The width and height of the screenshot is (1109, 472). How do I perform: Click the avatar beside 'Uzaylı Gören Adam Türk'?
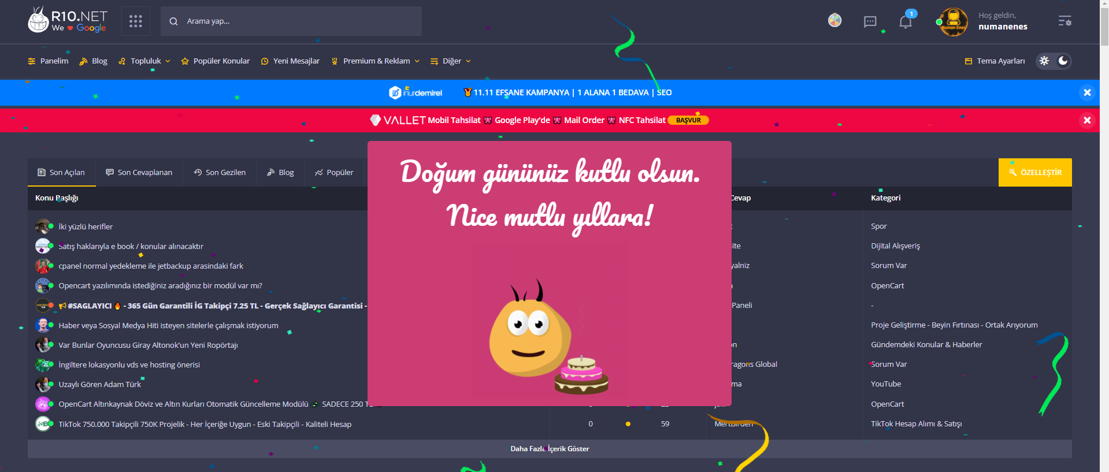tap(43, 384)
